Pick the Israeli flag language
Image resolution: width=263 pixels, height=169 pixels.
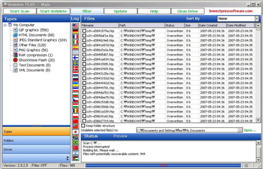(x=75, y=153)
